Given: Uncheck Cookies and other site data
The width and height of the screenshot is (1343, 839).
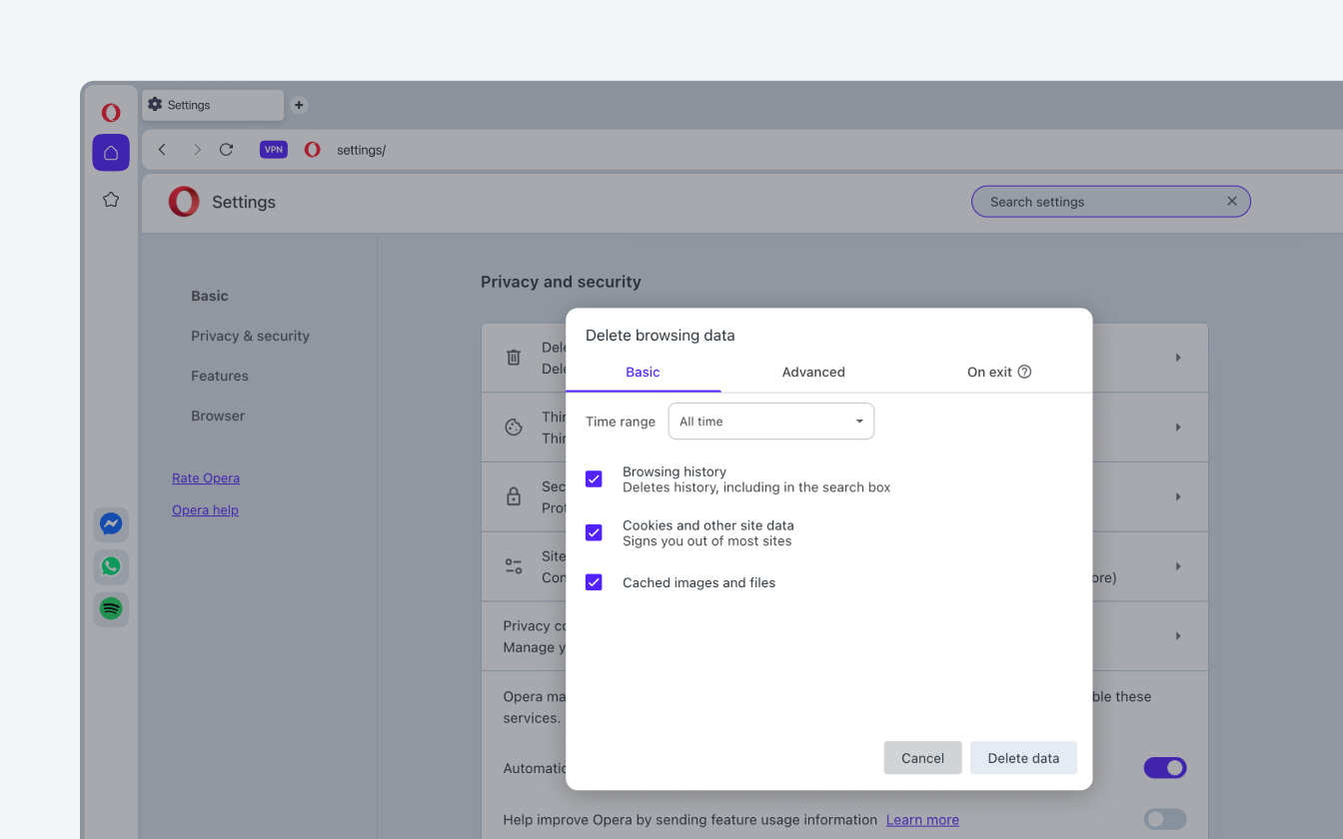Looking at the screenshot, I should pos(594,532).
